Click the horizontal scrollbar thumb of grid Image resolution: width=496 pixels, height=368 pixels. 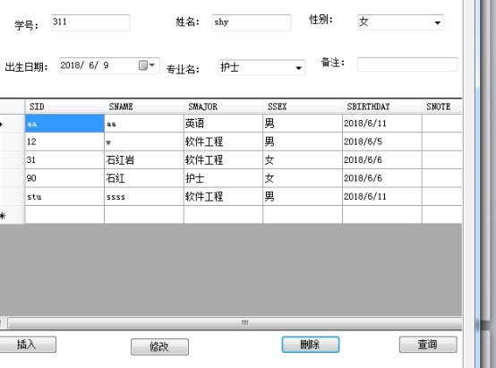click(244, 323)
